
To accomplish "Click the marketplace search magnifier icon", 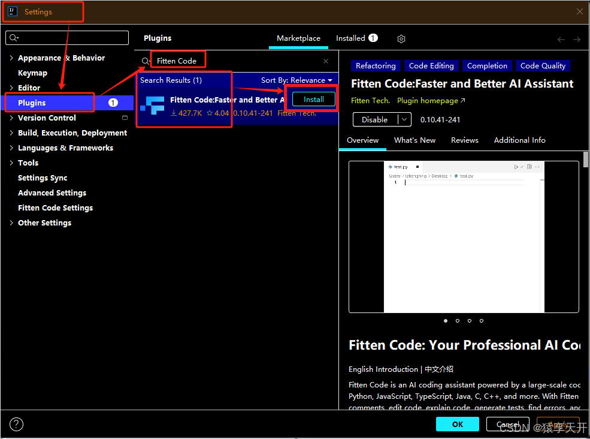I will pyautogui.click(x=145, y=61).
